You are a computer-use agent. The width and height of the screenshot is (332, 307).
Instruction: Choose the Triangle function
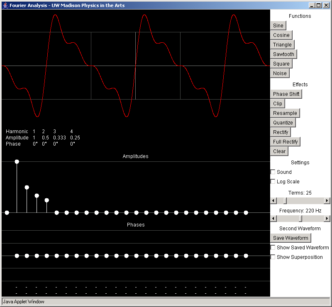click(x=282, y=45)
